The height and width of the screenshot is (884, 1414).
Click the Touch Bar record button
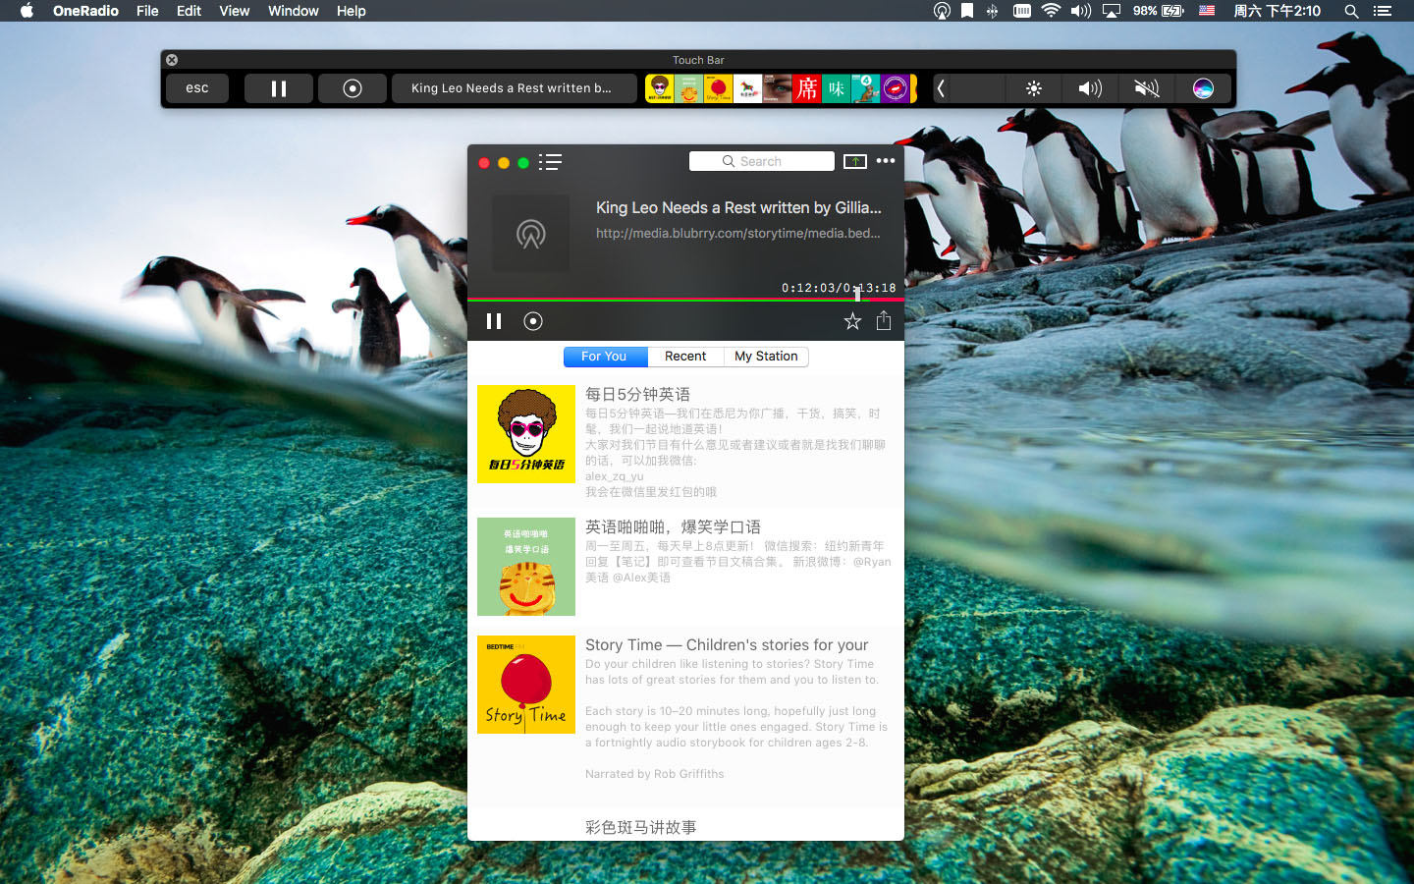coord(353,88)
